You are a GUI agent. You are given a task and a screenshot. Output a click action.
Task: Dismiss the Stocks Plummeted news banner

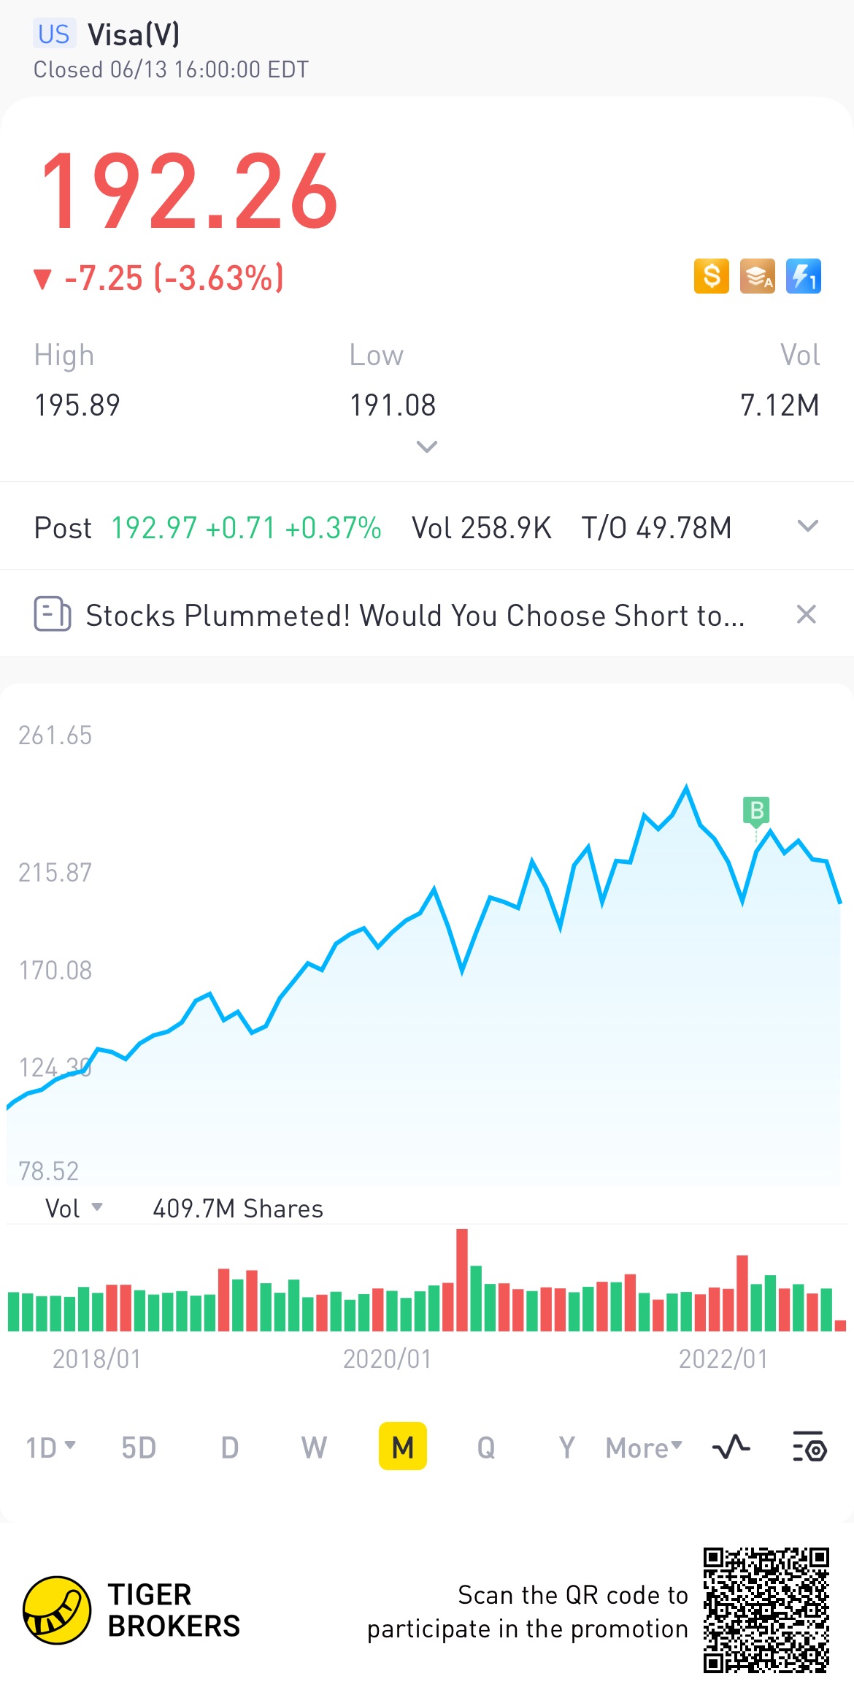[806, 614]
